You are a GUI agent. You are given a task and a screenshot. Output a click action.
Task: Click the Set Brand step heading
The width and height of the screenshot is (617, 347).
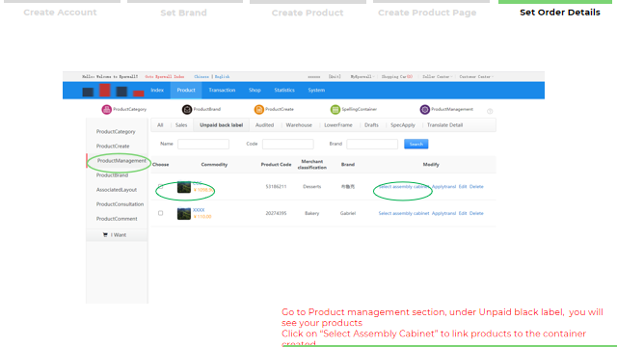pos(183,13)
